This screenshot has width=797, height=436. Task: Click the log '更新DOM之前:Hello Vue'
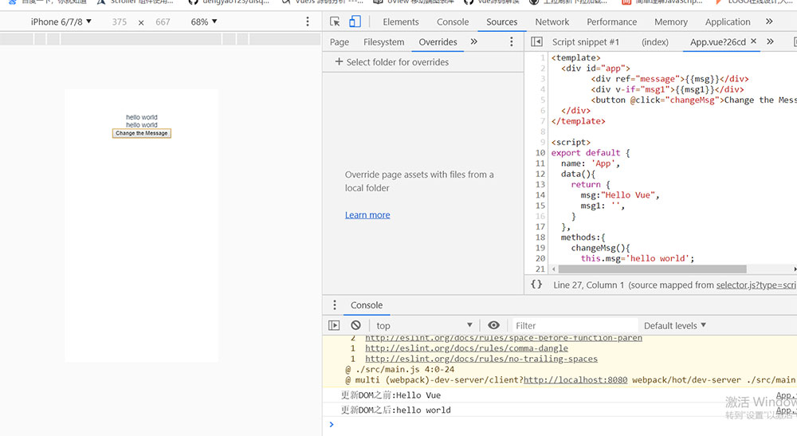pos(391,395)
